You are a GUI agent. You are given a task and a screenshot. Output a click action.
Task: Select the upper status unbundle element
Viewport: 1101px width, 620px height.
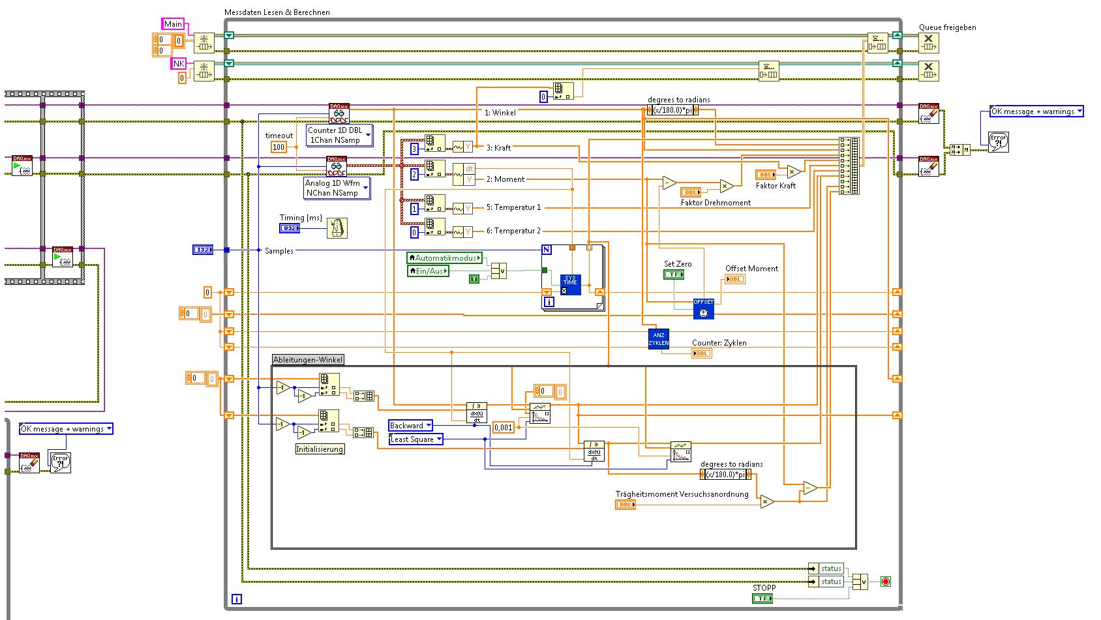[x=826, y=568]
